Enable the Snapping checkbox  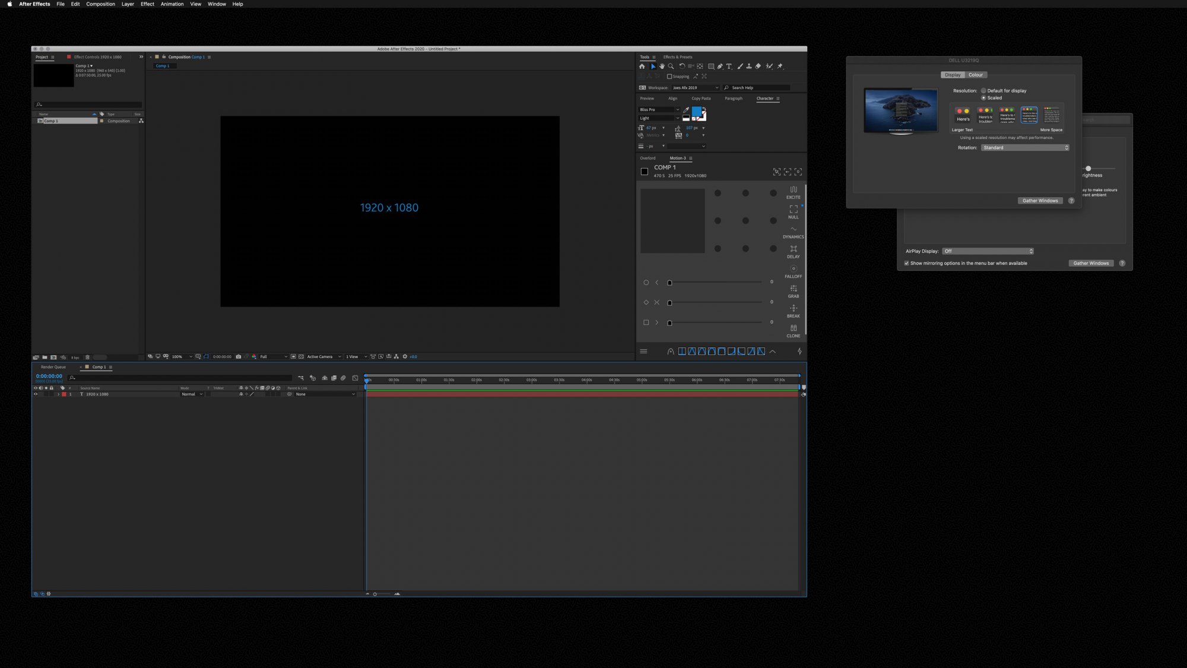click(x=669, y=77)
